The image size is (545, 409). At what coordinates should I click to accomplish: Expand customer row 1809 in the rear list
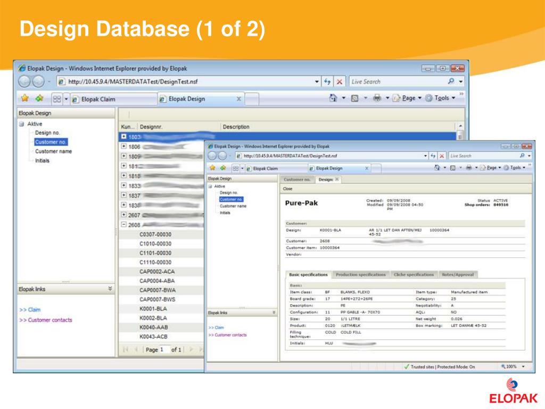click(123, 156)
